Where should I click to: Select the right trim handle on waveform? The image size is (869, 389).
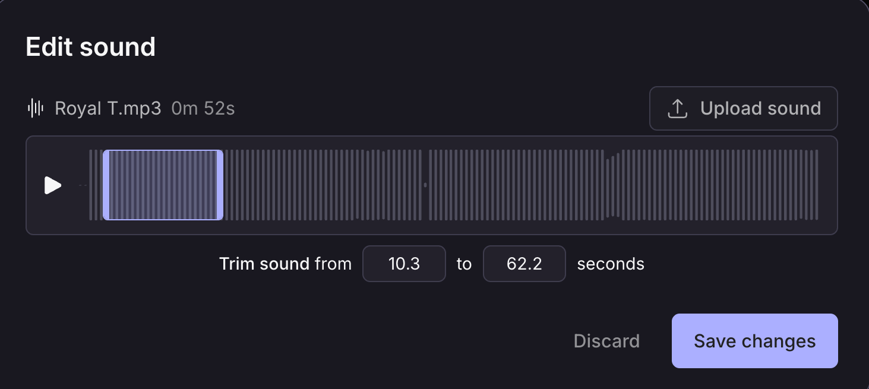(220, 185)
